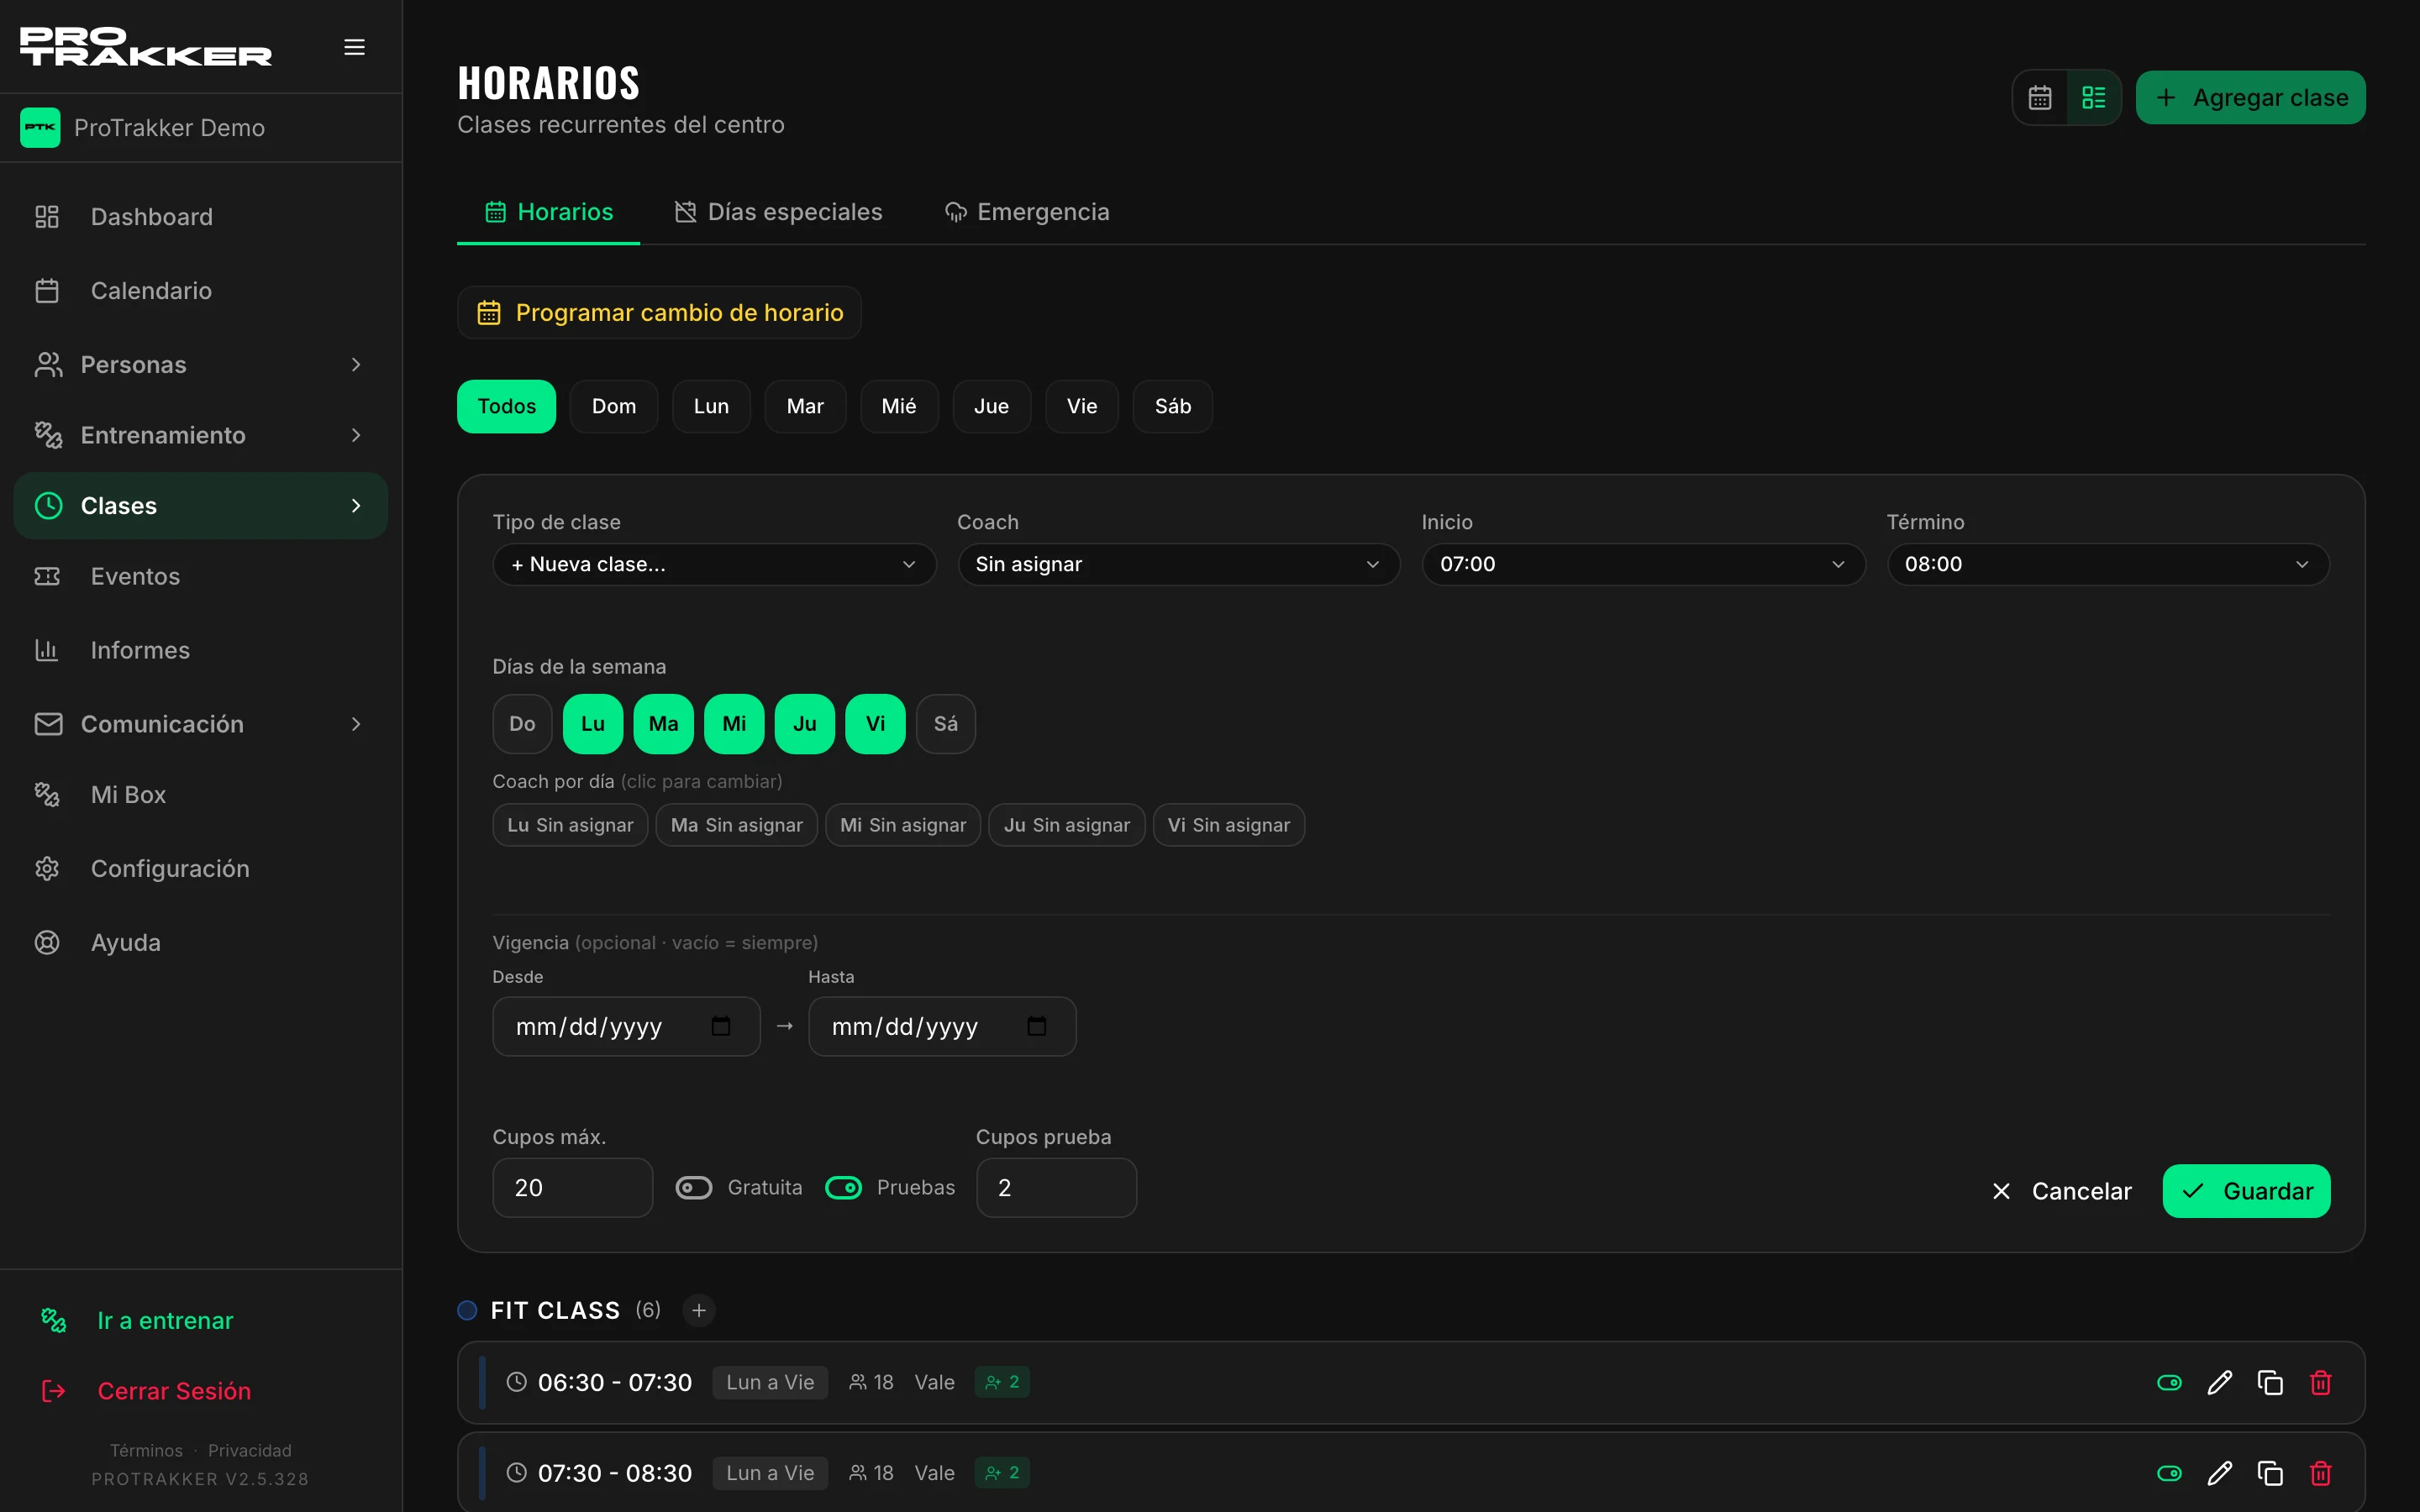Click ProTrakker Demo logo badge

click(x=40, y=128)
